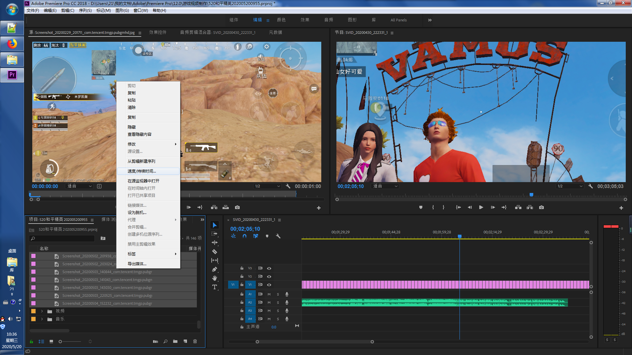Open Firefox from the taskbar
This screenshot has height=355, width=632.
point(12,44)
